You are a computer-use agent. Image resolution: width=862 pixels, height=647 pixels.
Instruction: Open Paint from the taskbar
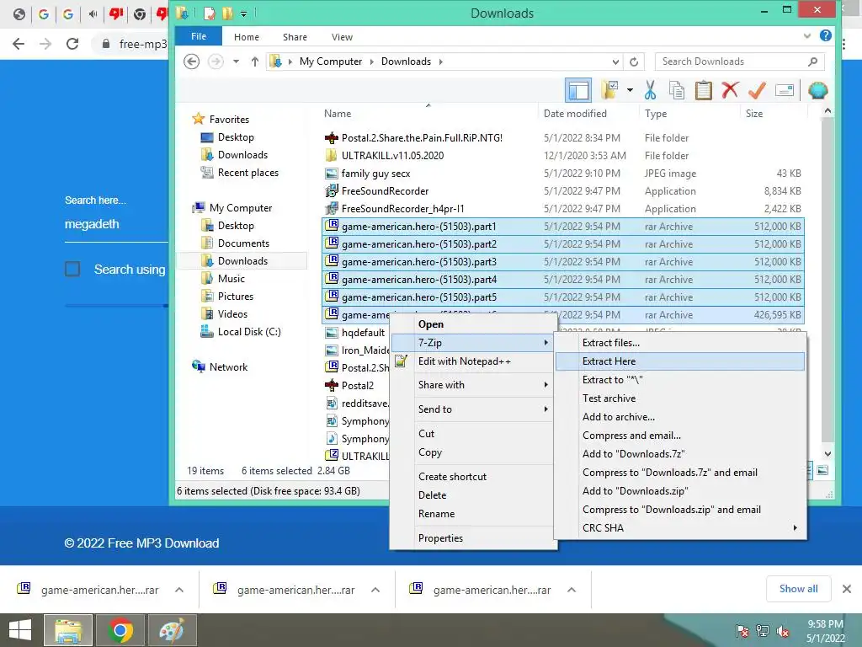(x=172, y=630)
